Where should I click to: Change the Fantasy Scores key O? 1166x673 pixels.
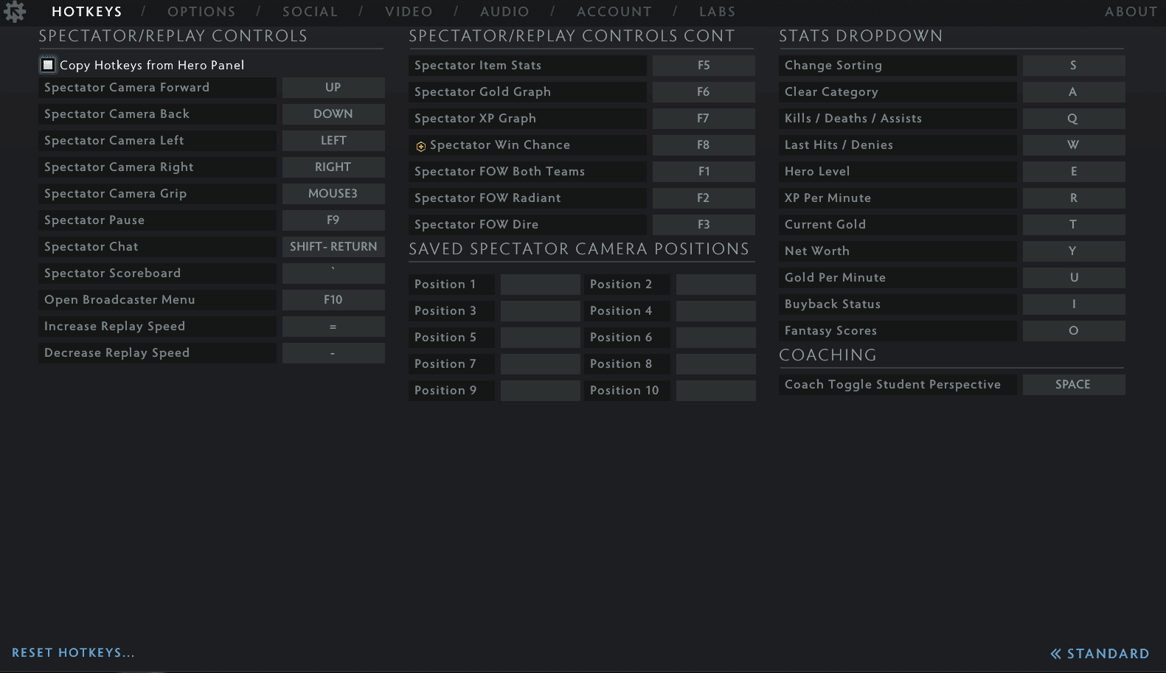pyautogui.click(x=1074, y=331)
